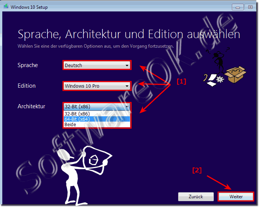The height and width of the screenshot is (207, 259).
Task: Open the Edition dropdown showing Windows 10 Pro
Action: coord(97,86)
